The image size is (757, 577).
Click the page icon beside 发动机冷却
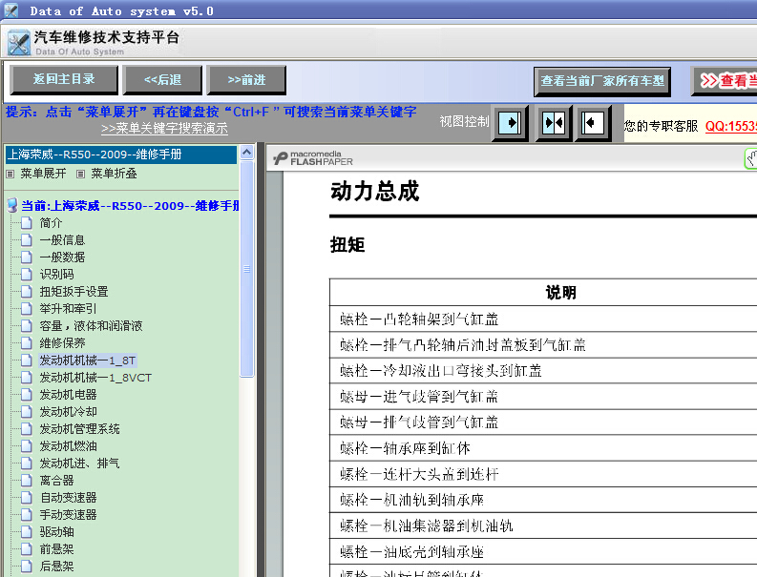(27, 412)
